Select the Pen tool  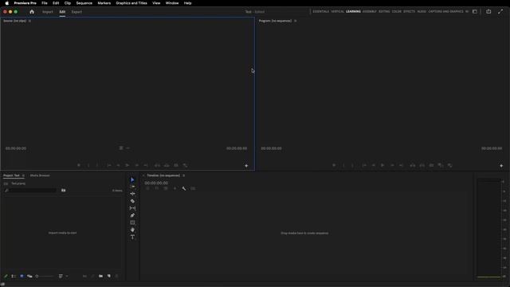132,215
